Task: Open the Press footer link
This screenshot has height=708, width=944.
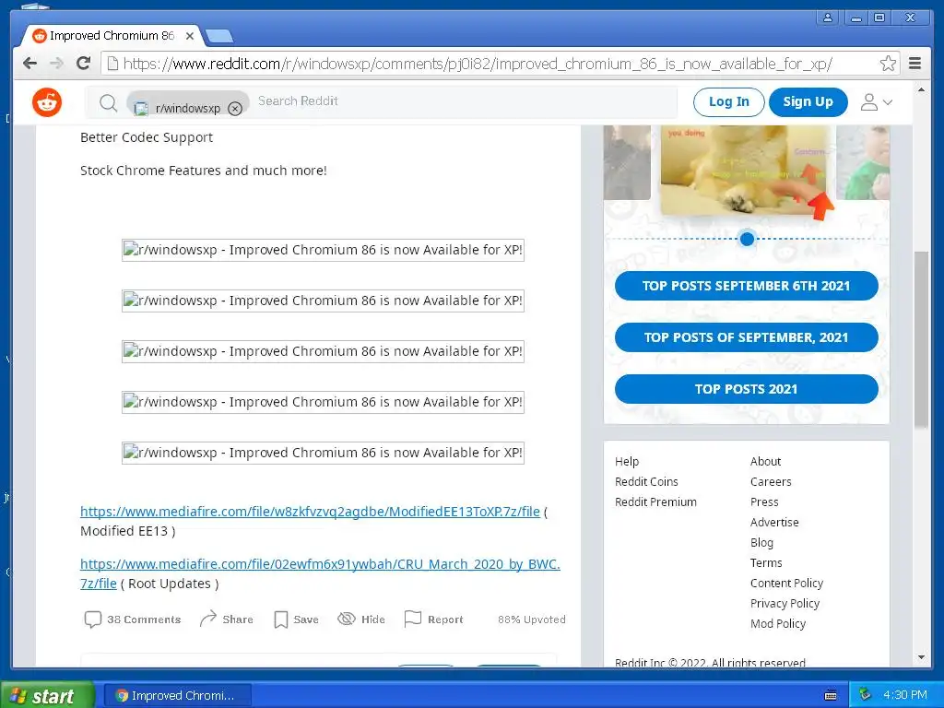Action: [x=764, y=502]
